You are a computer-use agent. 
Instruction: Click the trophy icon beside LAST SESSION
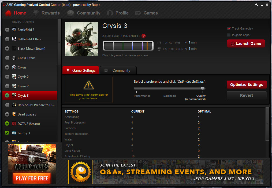[x=159, y=49]
